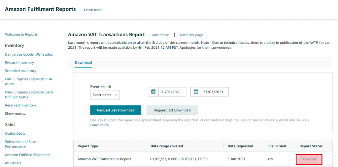Screen dimensions: 338x167
Task: Expand Show more... under Inventory
Action: [16, 114]
